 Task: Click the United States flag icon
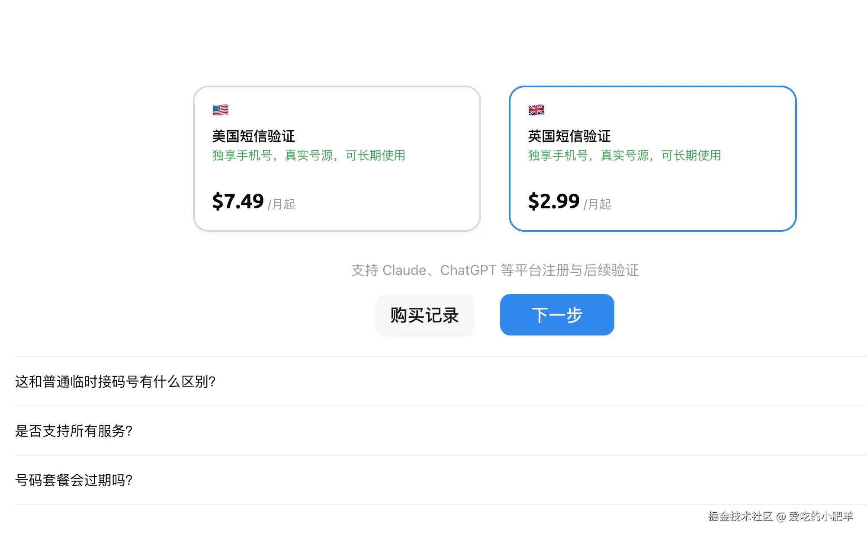point(221,110)
